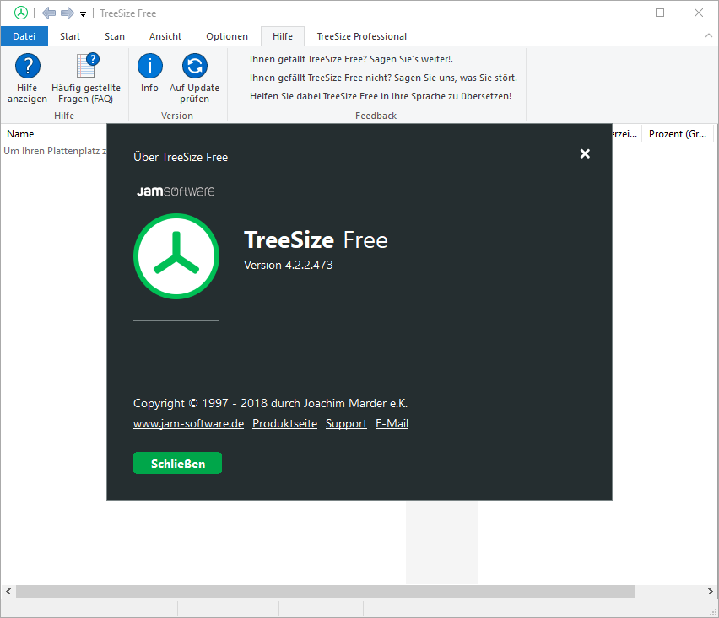Click the horizontal scrollbar thumb
719x618 pixels.
pyautogui.click(x=326, y=591)
